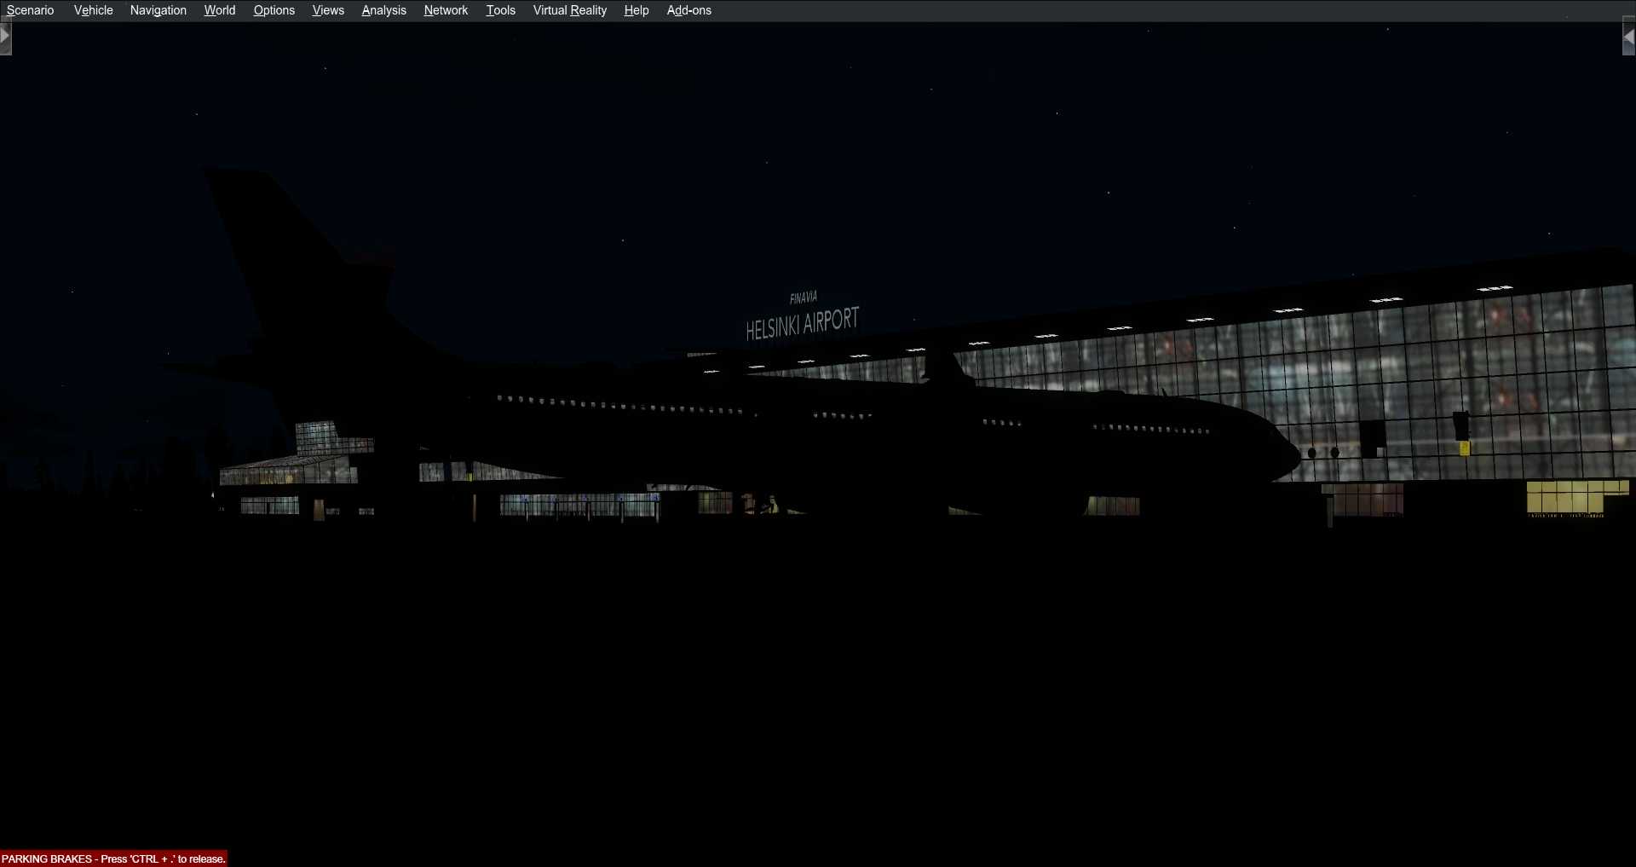Expand the left side panel arrow
Image resolution: width=1636 pixels, height=867 pixels.
[x=5, y=38]
